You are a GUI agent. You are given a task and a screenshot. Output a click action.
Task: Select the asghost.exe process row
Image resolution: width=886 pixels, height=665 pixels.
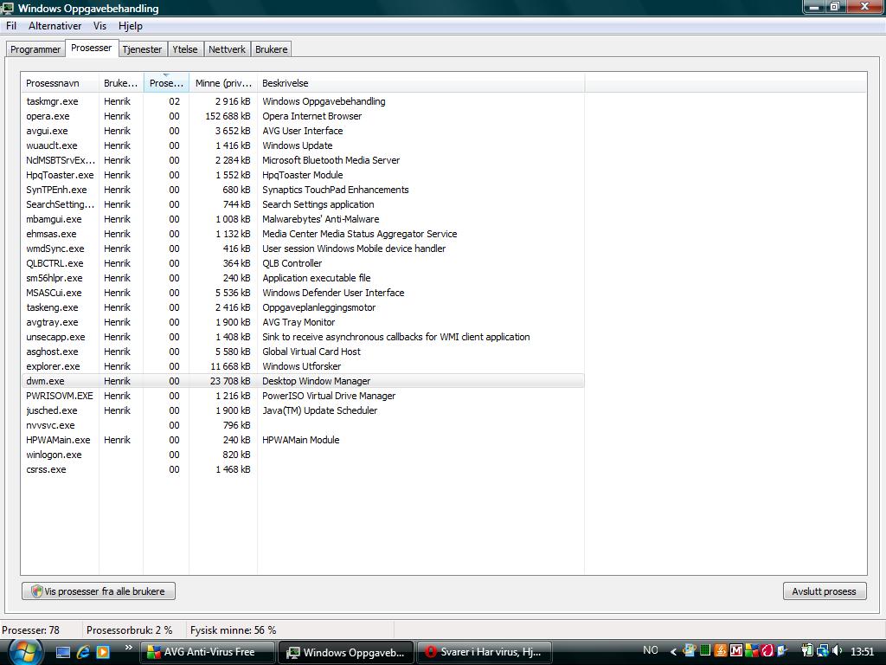pos(303,352)
